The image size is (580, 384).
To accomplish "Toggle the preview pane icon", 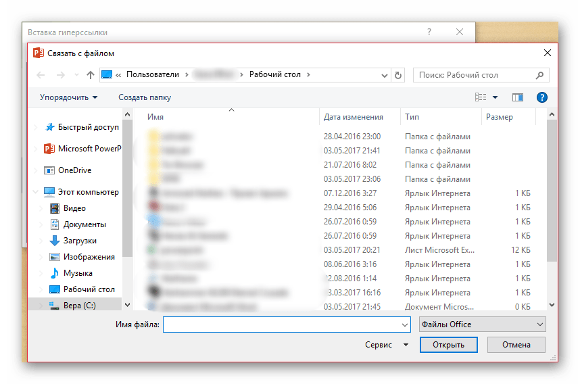I will 518,97.
